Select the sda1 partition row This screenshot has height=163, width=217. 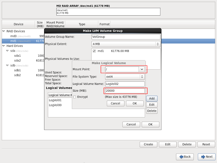[17, 56]
